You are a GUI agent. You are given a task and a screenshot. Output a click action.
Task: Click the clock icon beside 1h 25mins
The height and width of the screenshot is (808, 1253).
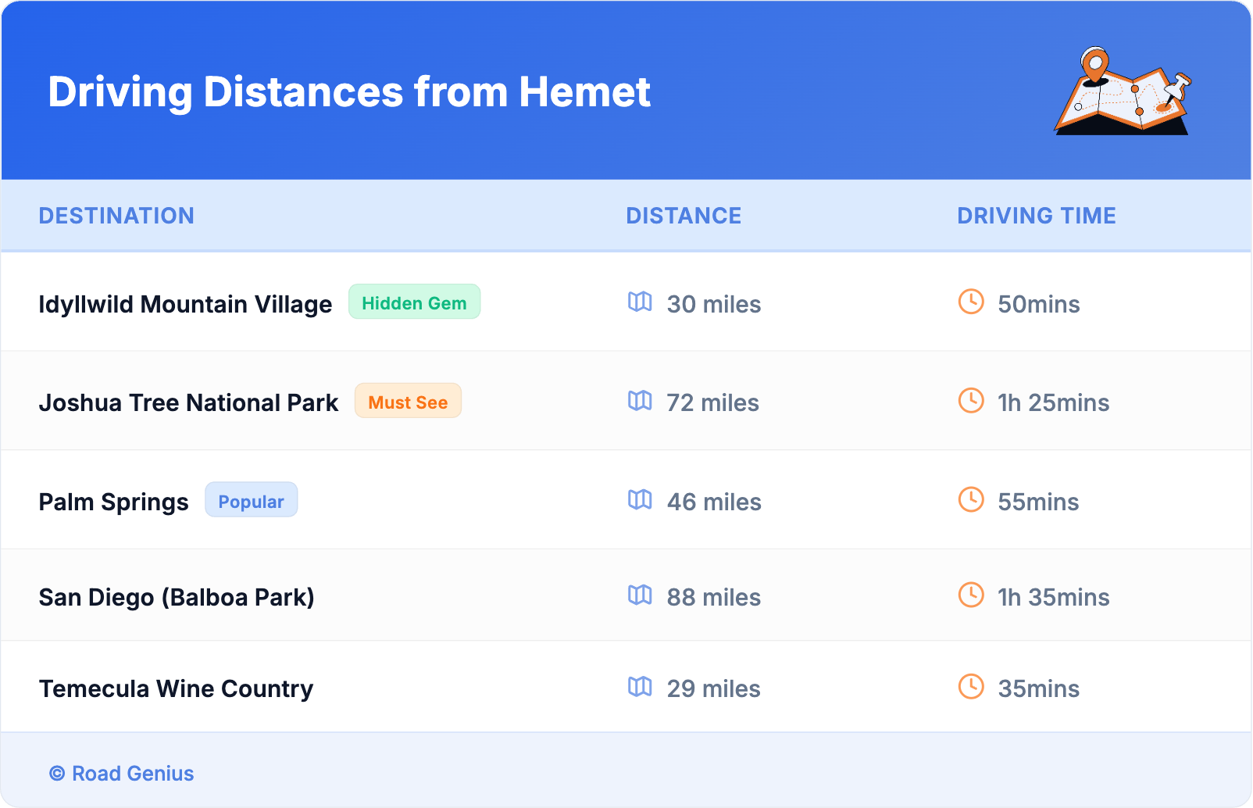point(971,402)
